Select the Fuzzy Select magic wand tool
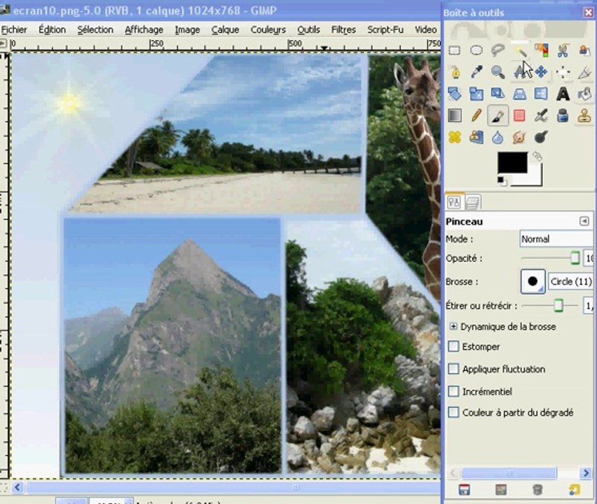Screen dimensions: 597x504 tap(520, 50)
